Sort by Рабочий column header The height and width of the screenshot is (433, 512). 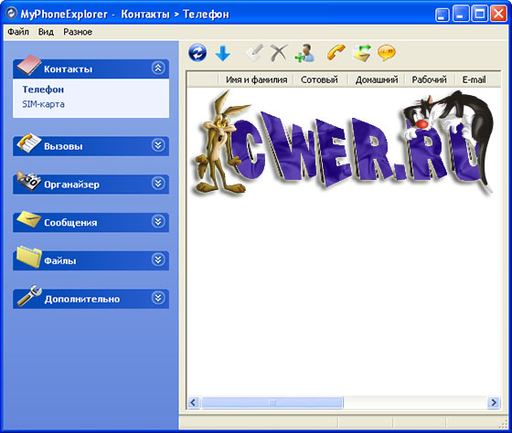click(429, 79)
